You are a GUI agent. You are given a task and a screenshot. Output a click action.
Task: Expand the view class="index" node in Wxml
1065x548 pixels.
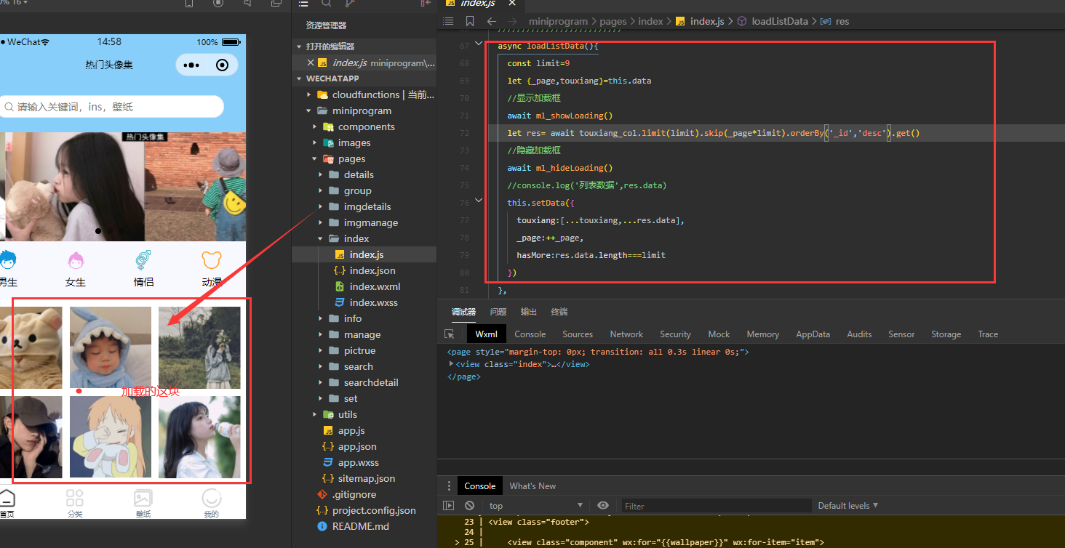(x=452, y=364)
